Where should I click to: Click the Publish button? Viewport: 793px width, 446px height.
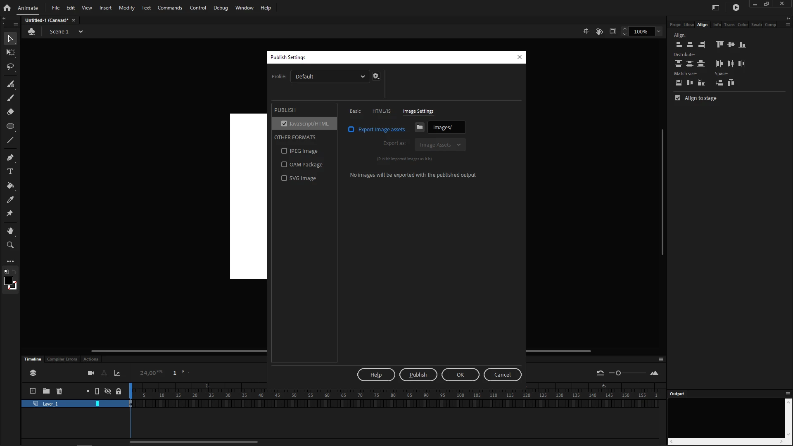click(418, 375)
